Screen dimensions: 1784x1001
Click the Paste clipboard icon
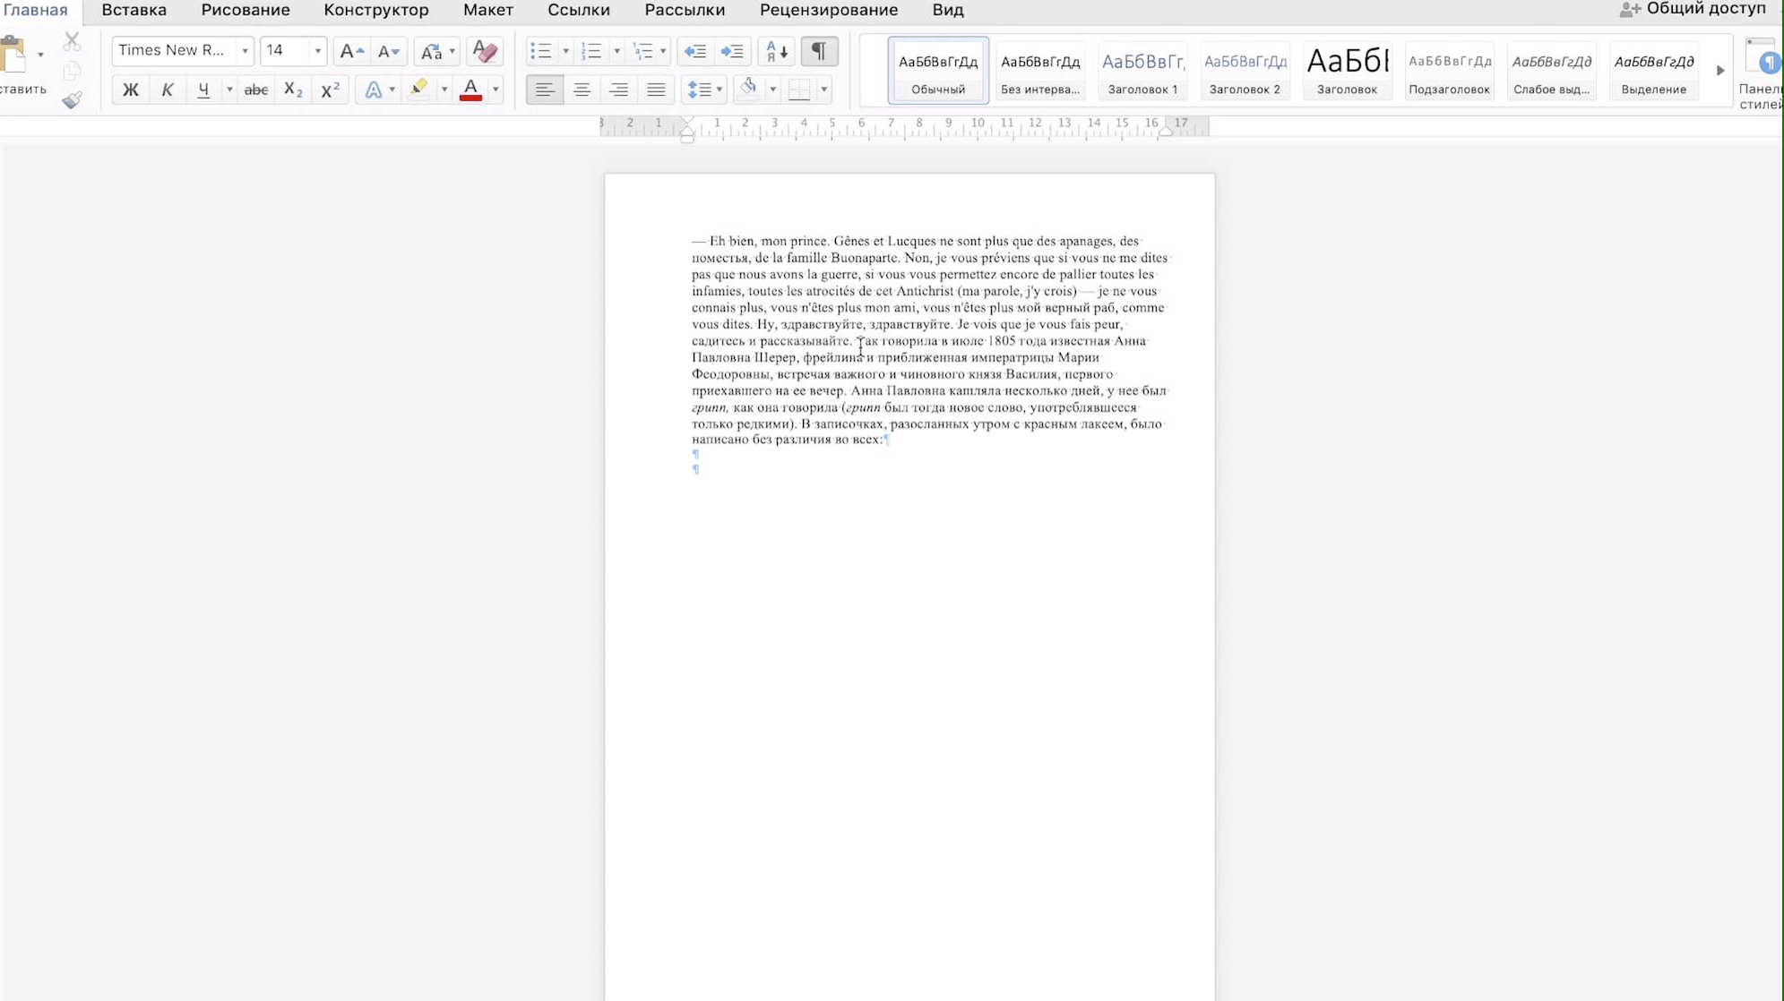pos(13,54)
